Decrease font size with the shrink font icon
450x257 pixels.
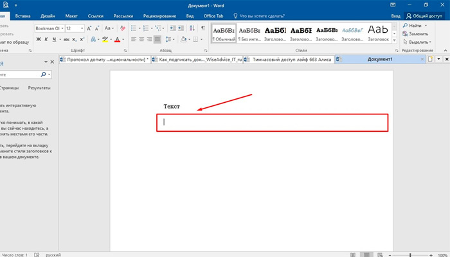coord(97,28)
